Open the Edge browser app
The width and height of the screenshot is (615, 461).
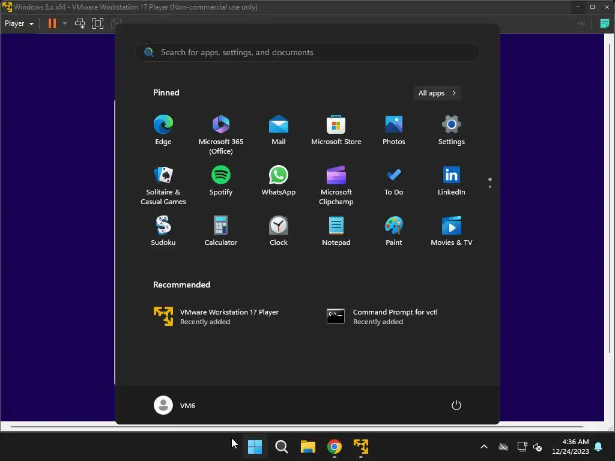[x=163, y=130]
